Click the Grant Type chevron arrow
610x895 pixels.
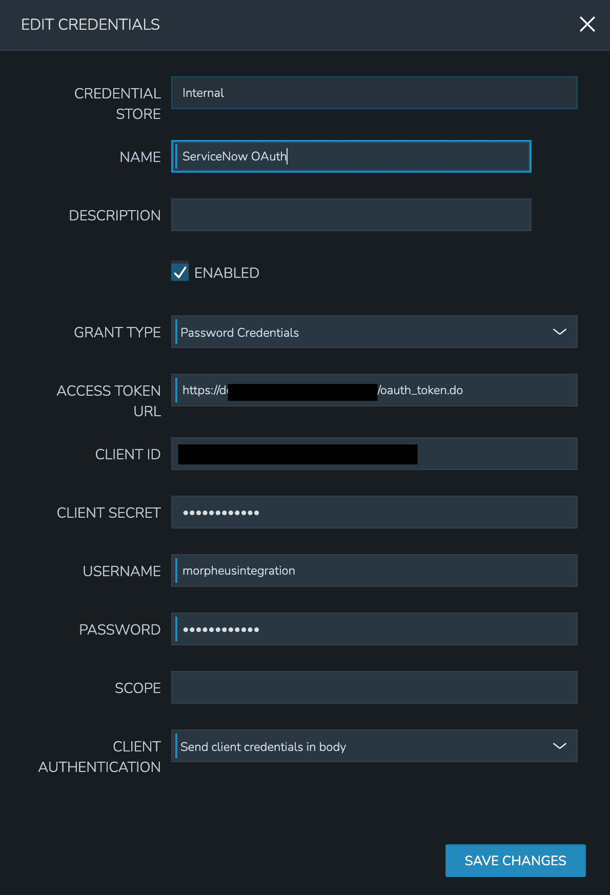coord(561,332)
